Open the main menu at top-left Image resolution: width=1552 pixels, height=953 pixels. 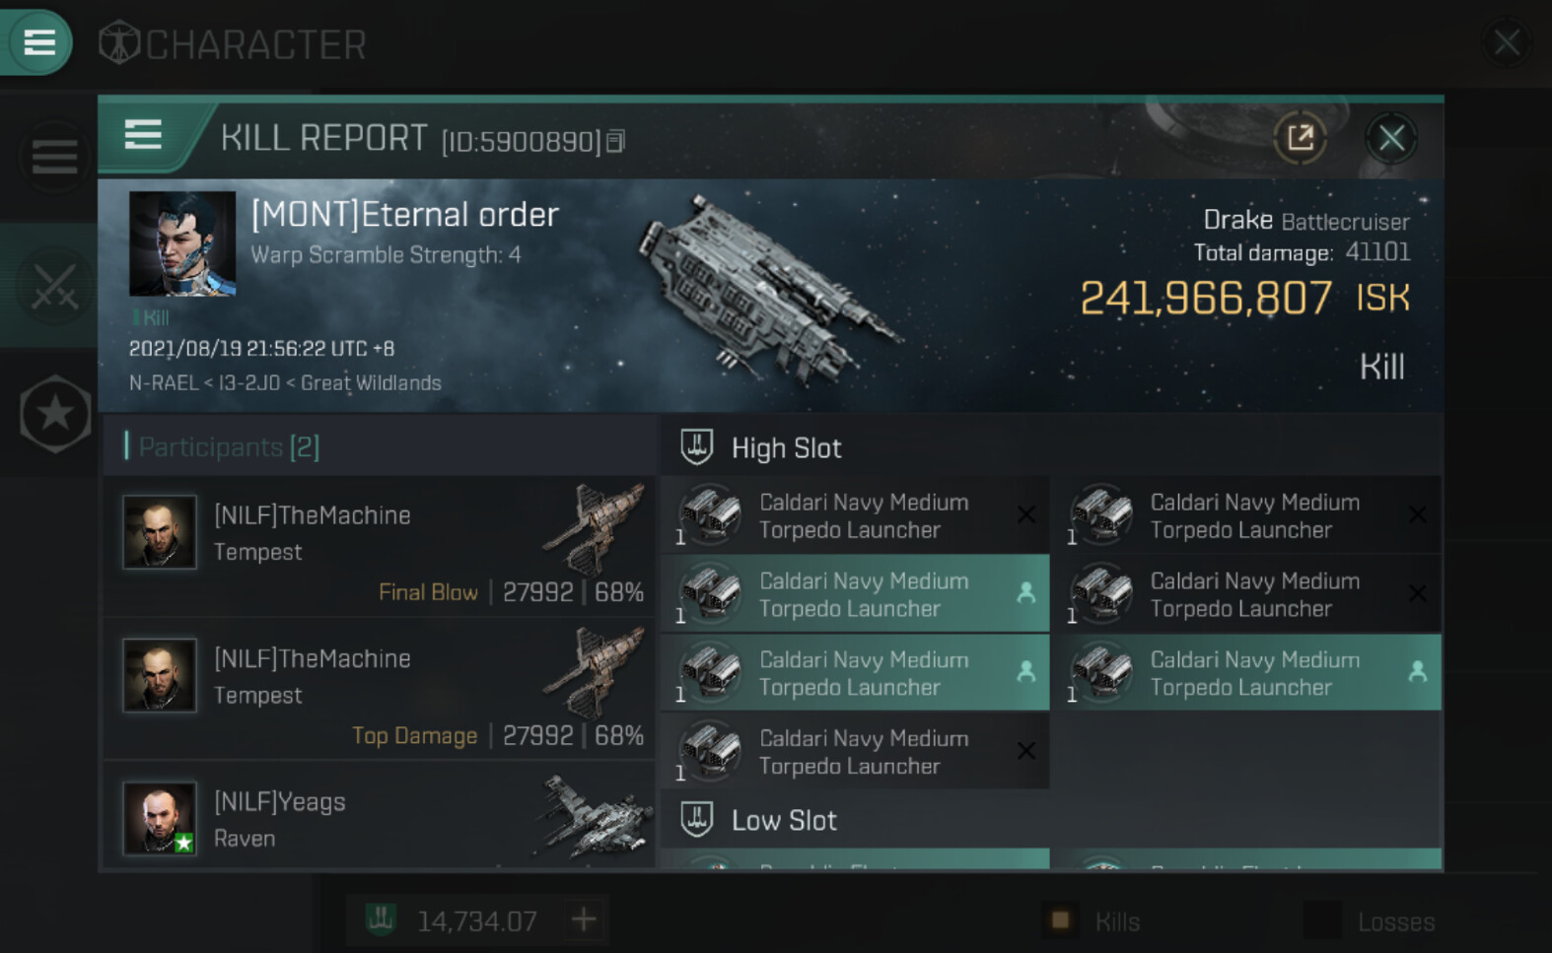pyautogui.click(x=38, y=42)
